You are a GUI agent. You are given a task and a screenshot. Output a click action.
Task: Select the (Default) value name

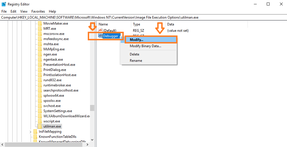(x=109, y=30)
